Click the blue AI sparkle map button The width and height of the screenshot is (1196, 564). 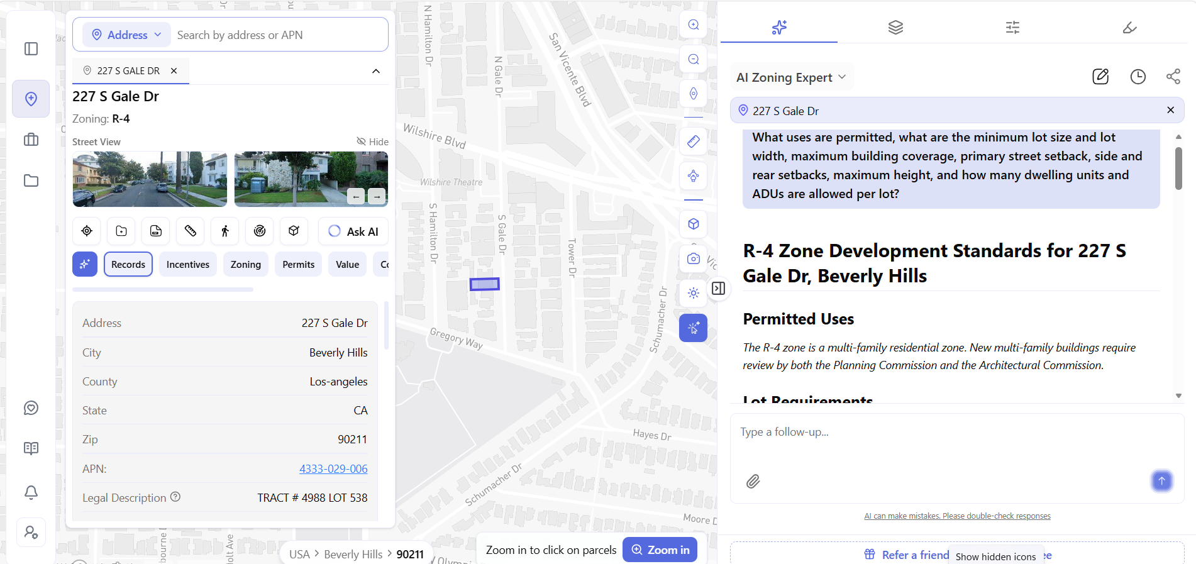coord(694,328)
